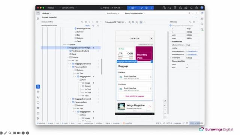This screenshot has height=135, width=240.
Task: Open the Version Control branch tool window
Action: 38,118
